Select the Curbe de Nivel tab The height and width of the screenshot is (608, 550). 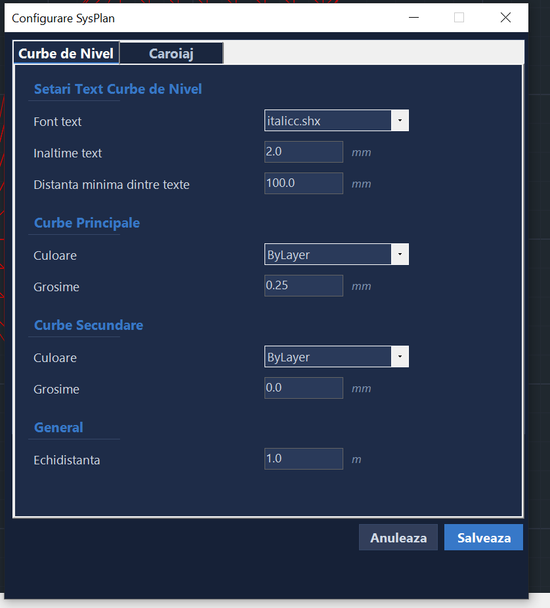(x=66, y=54)
